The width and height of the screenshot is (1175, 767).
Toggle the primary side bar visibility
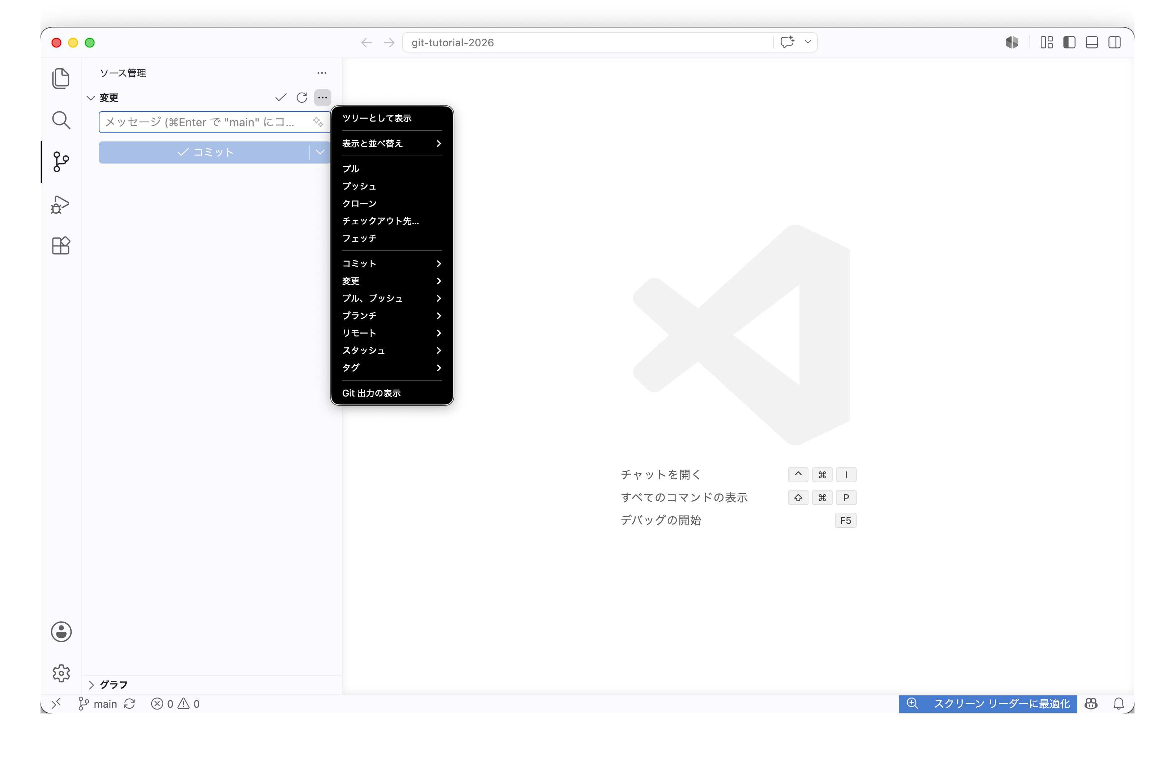(x=1069, y=42)
